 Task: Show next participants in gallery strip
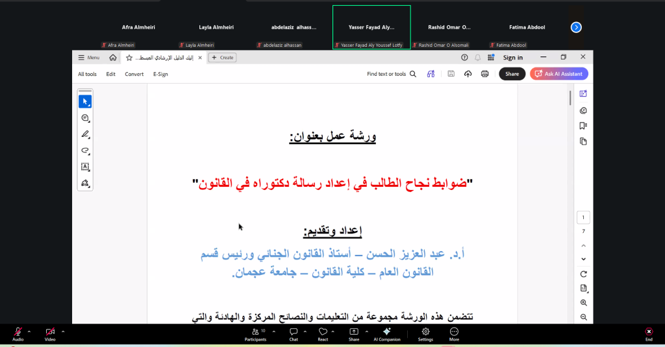point(576,27)
